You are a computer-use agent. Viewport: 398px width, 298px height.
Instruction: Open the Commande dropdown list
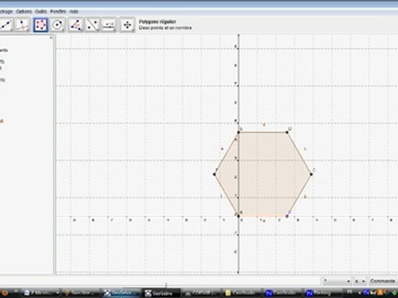point(383,281)
